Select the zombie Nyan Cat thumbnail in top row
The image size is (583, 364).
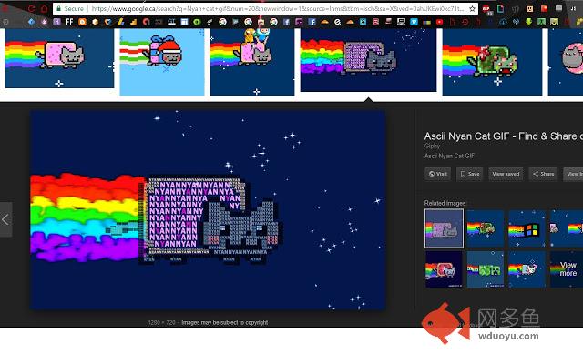point(492,62)
